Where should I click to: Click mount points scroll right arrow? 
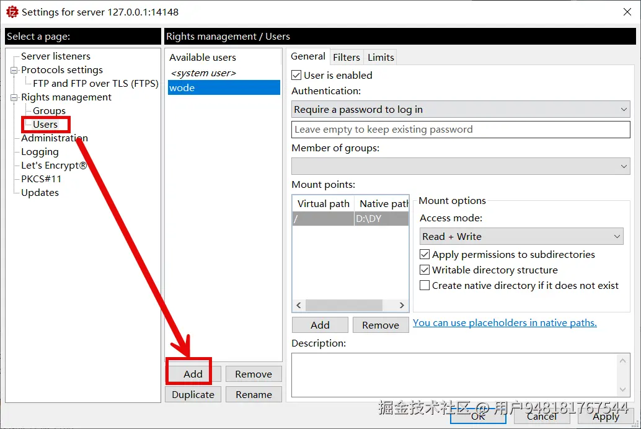[x=402, y=306]
